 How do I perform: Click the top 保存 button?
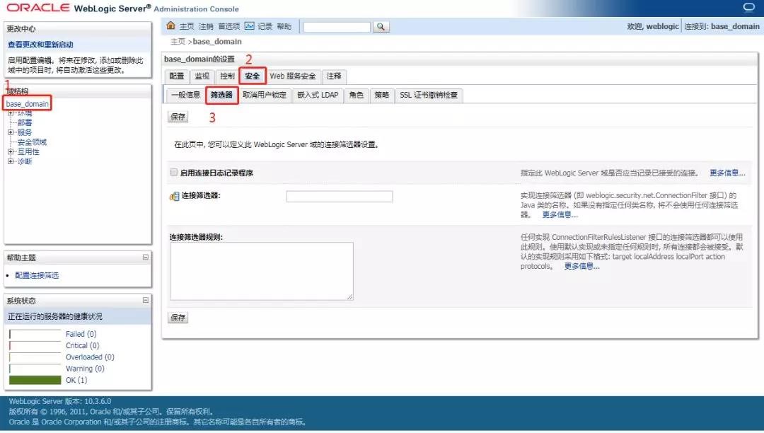[x=178, y=117]
